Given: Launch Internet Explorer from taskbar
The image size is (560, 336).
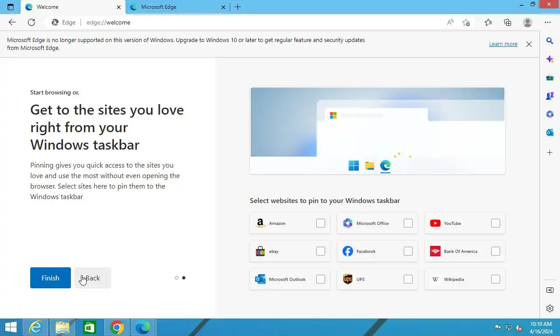Looking at the screenshot, I should point(35,327).
